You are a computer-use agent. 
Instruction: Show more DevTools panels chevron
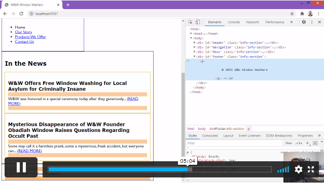(x=292, y=22)
